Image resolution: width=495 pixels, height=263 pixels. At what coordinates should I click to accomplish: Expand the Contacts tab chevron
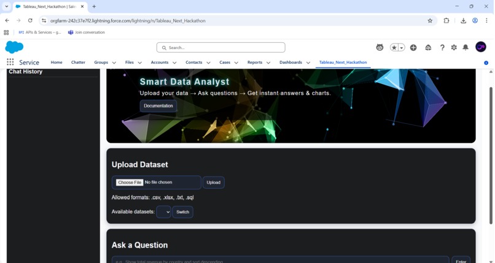(x=208, y=63)
